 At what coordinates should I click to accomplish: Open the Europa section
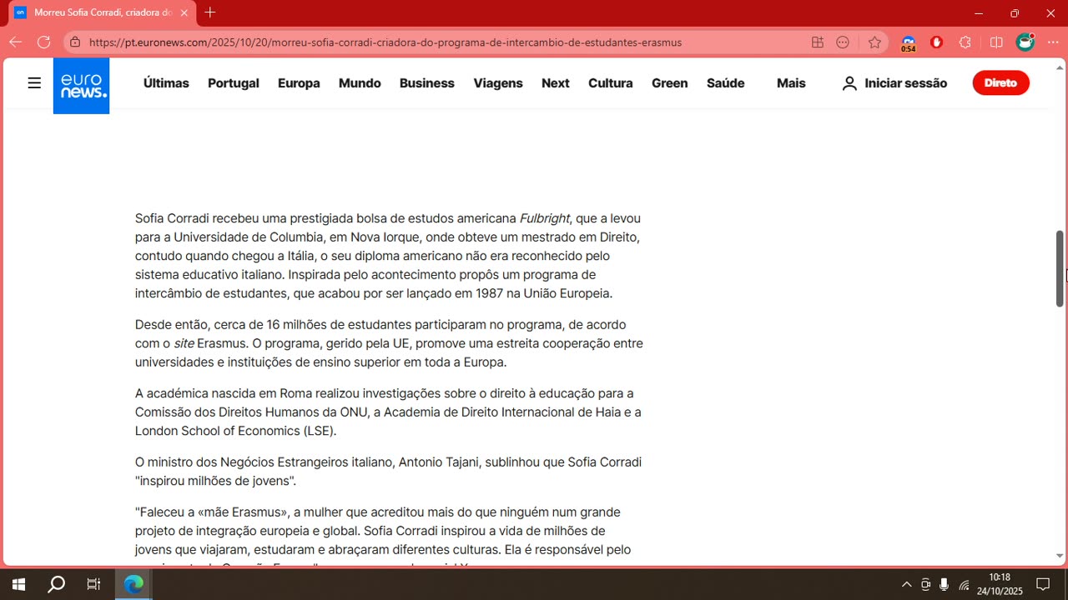[299, 83]
